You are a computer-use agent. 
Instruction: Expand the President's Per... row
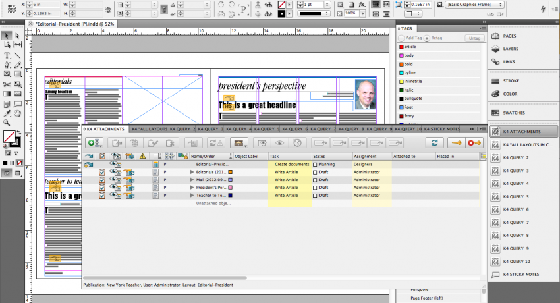[192, 188]
